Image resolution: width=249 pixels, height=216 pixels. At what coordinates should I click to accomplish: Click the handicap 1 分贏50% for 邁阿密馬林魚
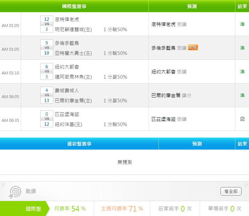115,77
